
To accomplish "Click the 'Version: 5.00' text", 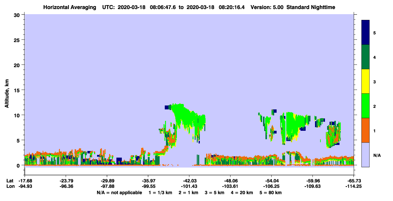I will (267, 7).
